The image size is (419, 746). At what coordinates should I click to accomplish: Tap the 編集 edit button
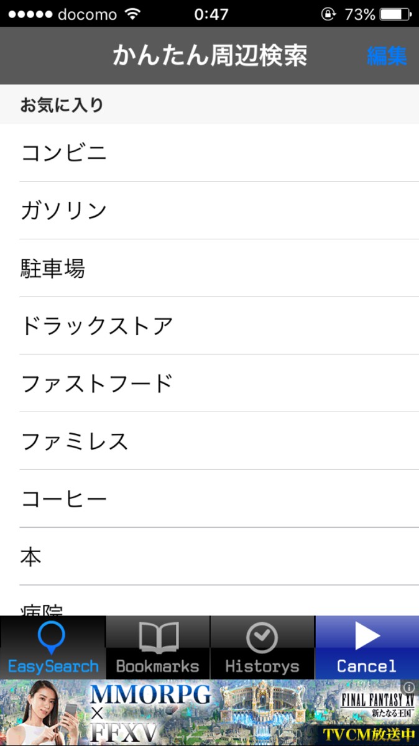pyautogui.click(x=387, y=56)
